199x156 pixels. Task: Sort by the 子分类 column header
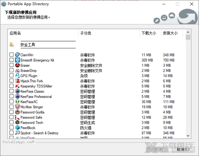click(x=109, y=33)
